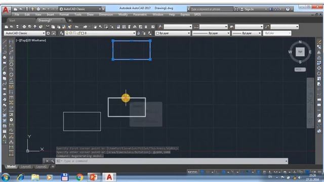Click layer 0 color square swatch

(x=83, y=33)
